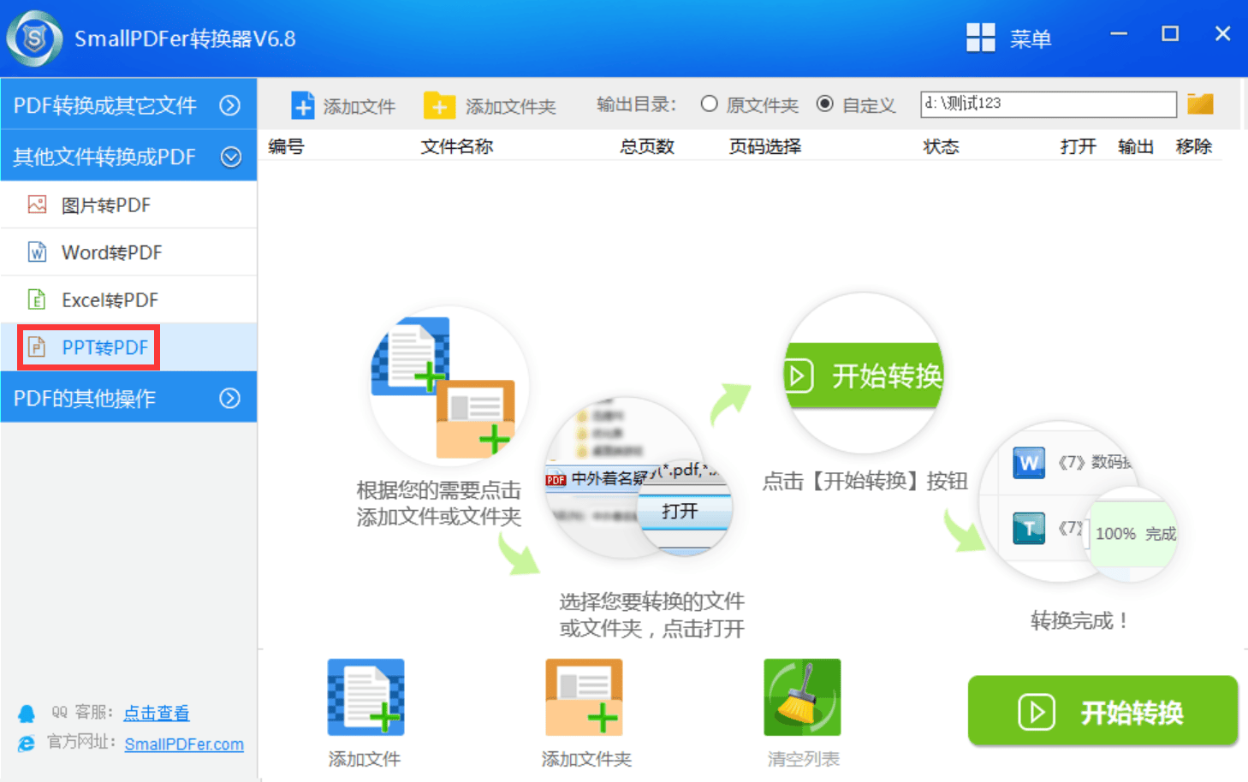Select the 自定义 output option
Viewport: 1248px width, 782px height.
[824, 104]
